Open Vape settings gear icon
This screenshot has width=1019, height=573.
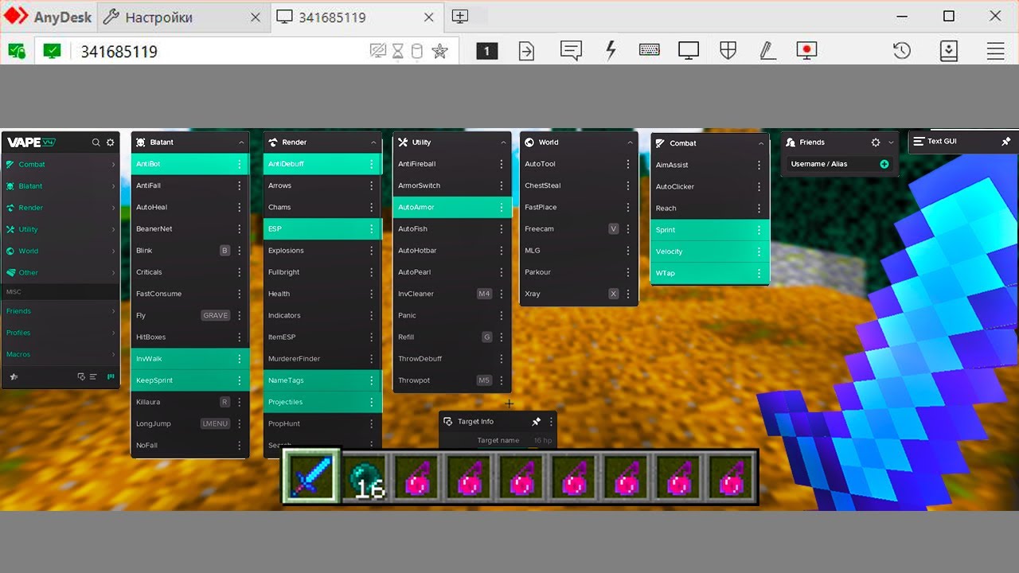(110, 142)
